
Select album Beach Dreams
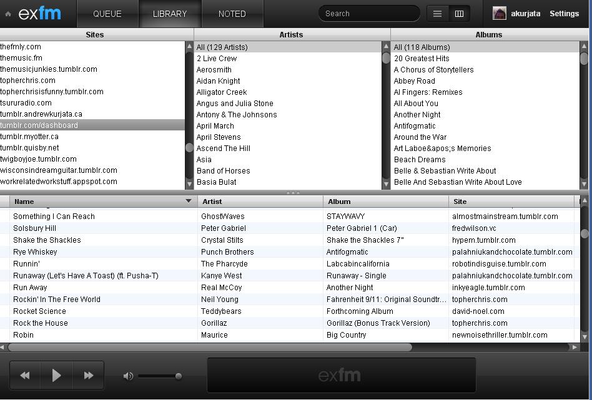pyautogui.click(x=485, y=160)
